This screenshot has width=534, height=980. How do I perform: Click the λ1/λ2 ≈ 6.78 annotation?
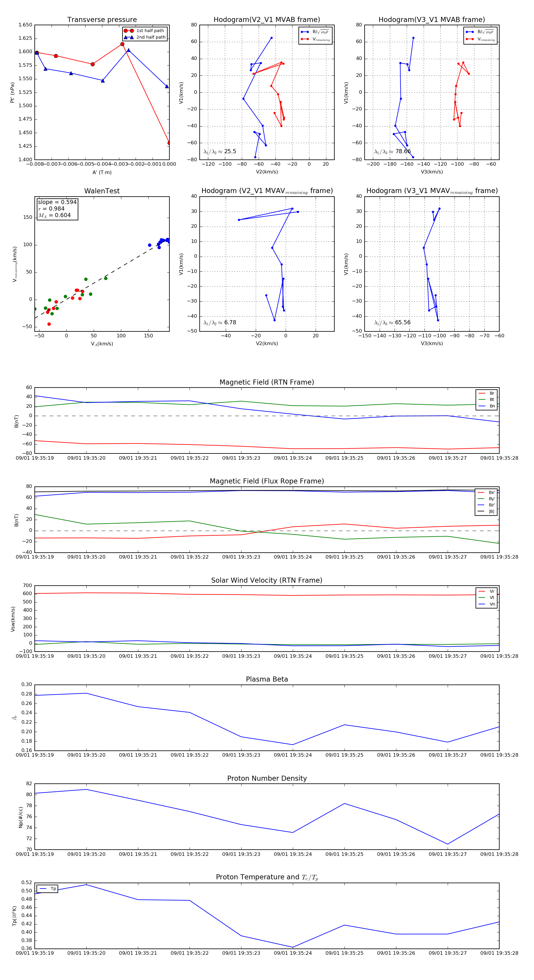pos(220,323)
